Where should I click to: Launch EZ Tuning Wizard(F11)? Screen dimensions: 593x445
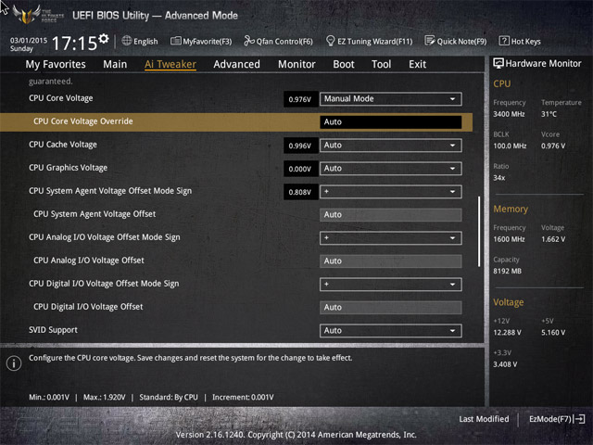coord(369,41)
